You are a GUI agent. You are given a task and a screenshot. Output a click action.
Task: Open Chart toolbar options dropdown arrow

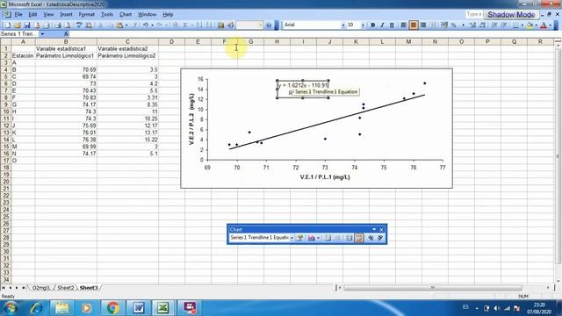click(374, 229)
